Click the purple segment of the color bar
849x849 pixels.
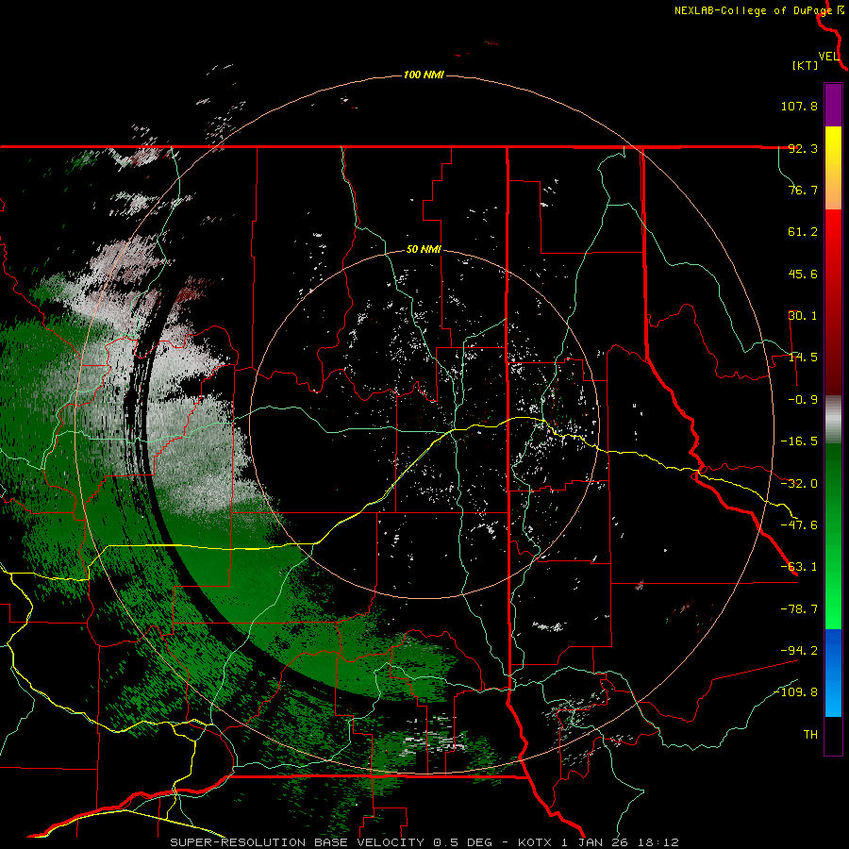tap(833, 105)
